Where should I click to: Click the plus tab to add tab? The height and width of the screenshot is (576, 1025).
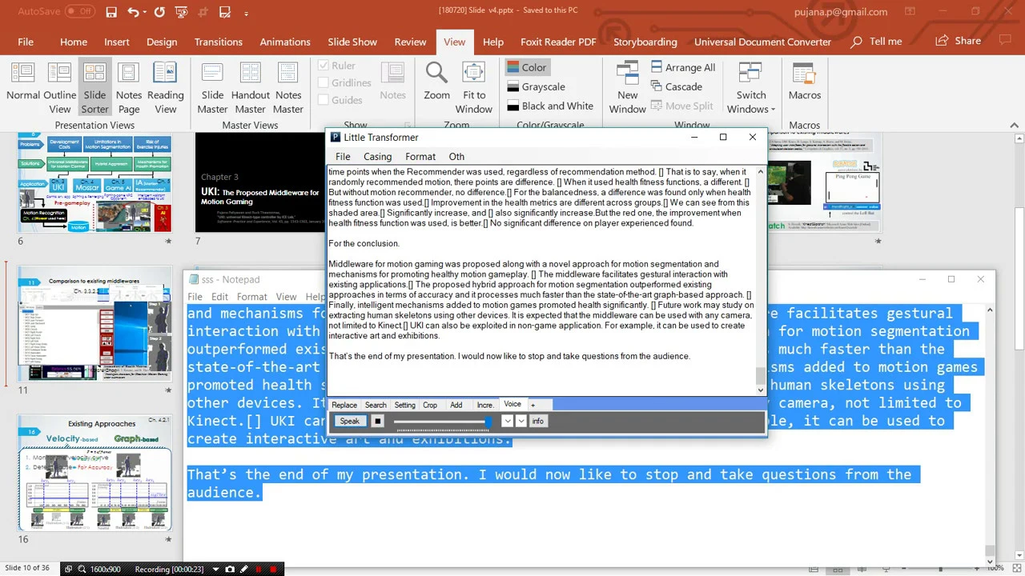pyautogui.click(x=533, y=405)
